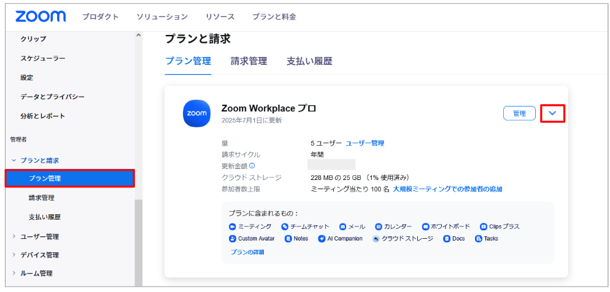Click the 2025年7月1日に更新 text
Screen dimensions: 610x292
pos(252,121)
